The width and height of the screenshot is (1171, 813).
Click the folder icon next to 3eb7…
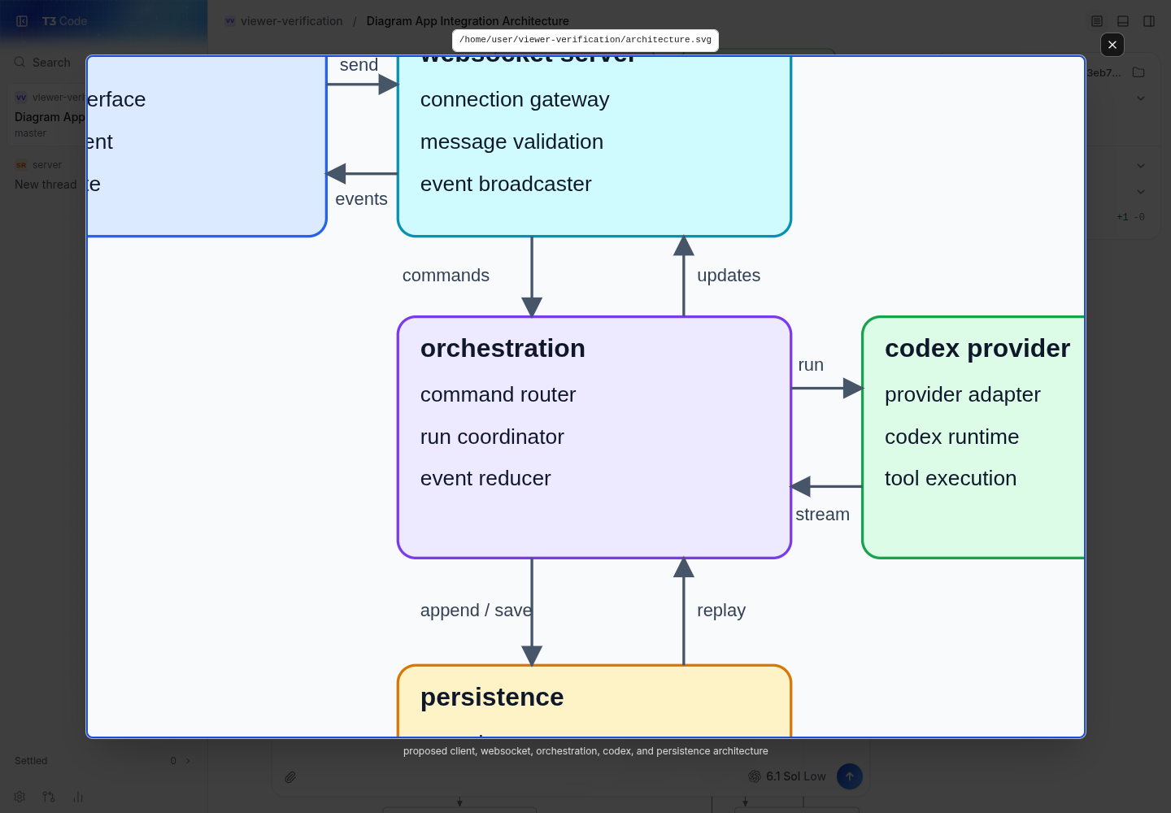(1138, 72)
